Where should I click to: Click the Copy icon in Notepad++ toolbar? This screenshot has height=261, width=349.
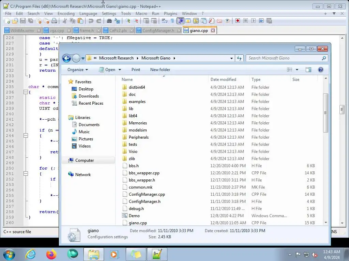(x=72, y=21)
